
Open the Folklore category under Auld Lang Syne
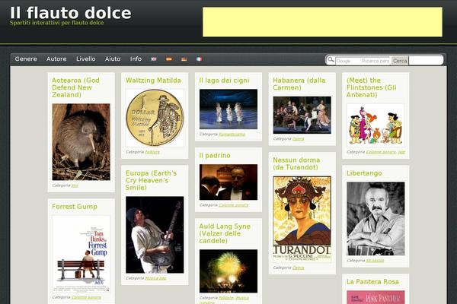point(226,298)
